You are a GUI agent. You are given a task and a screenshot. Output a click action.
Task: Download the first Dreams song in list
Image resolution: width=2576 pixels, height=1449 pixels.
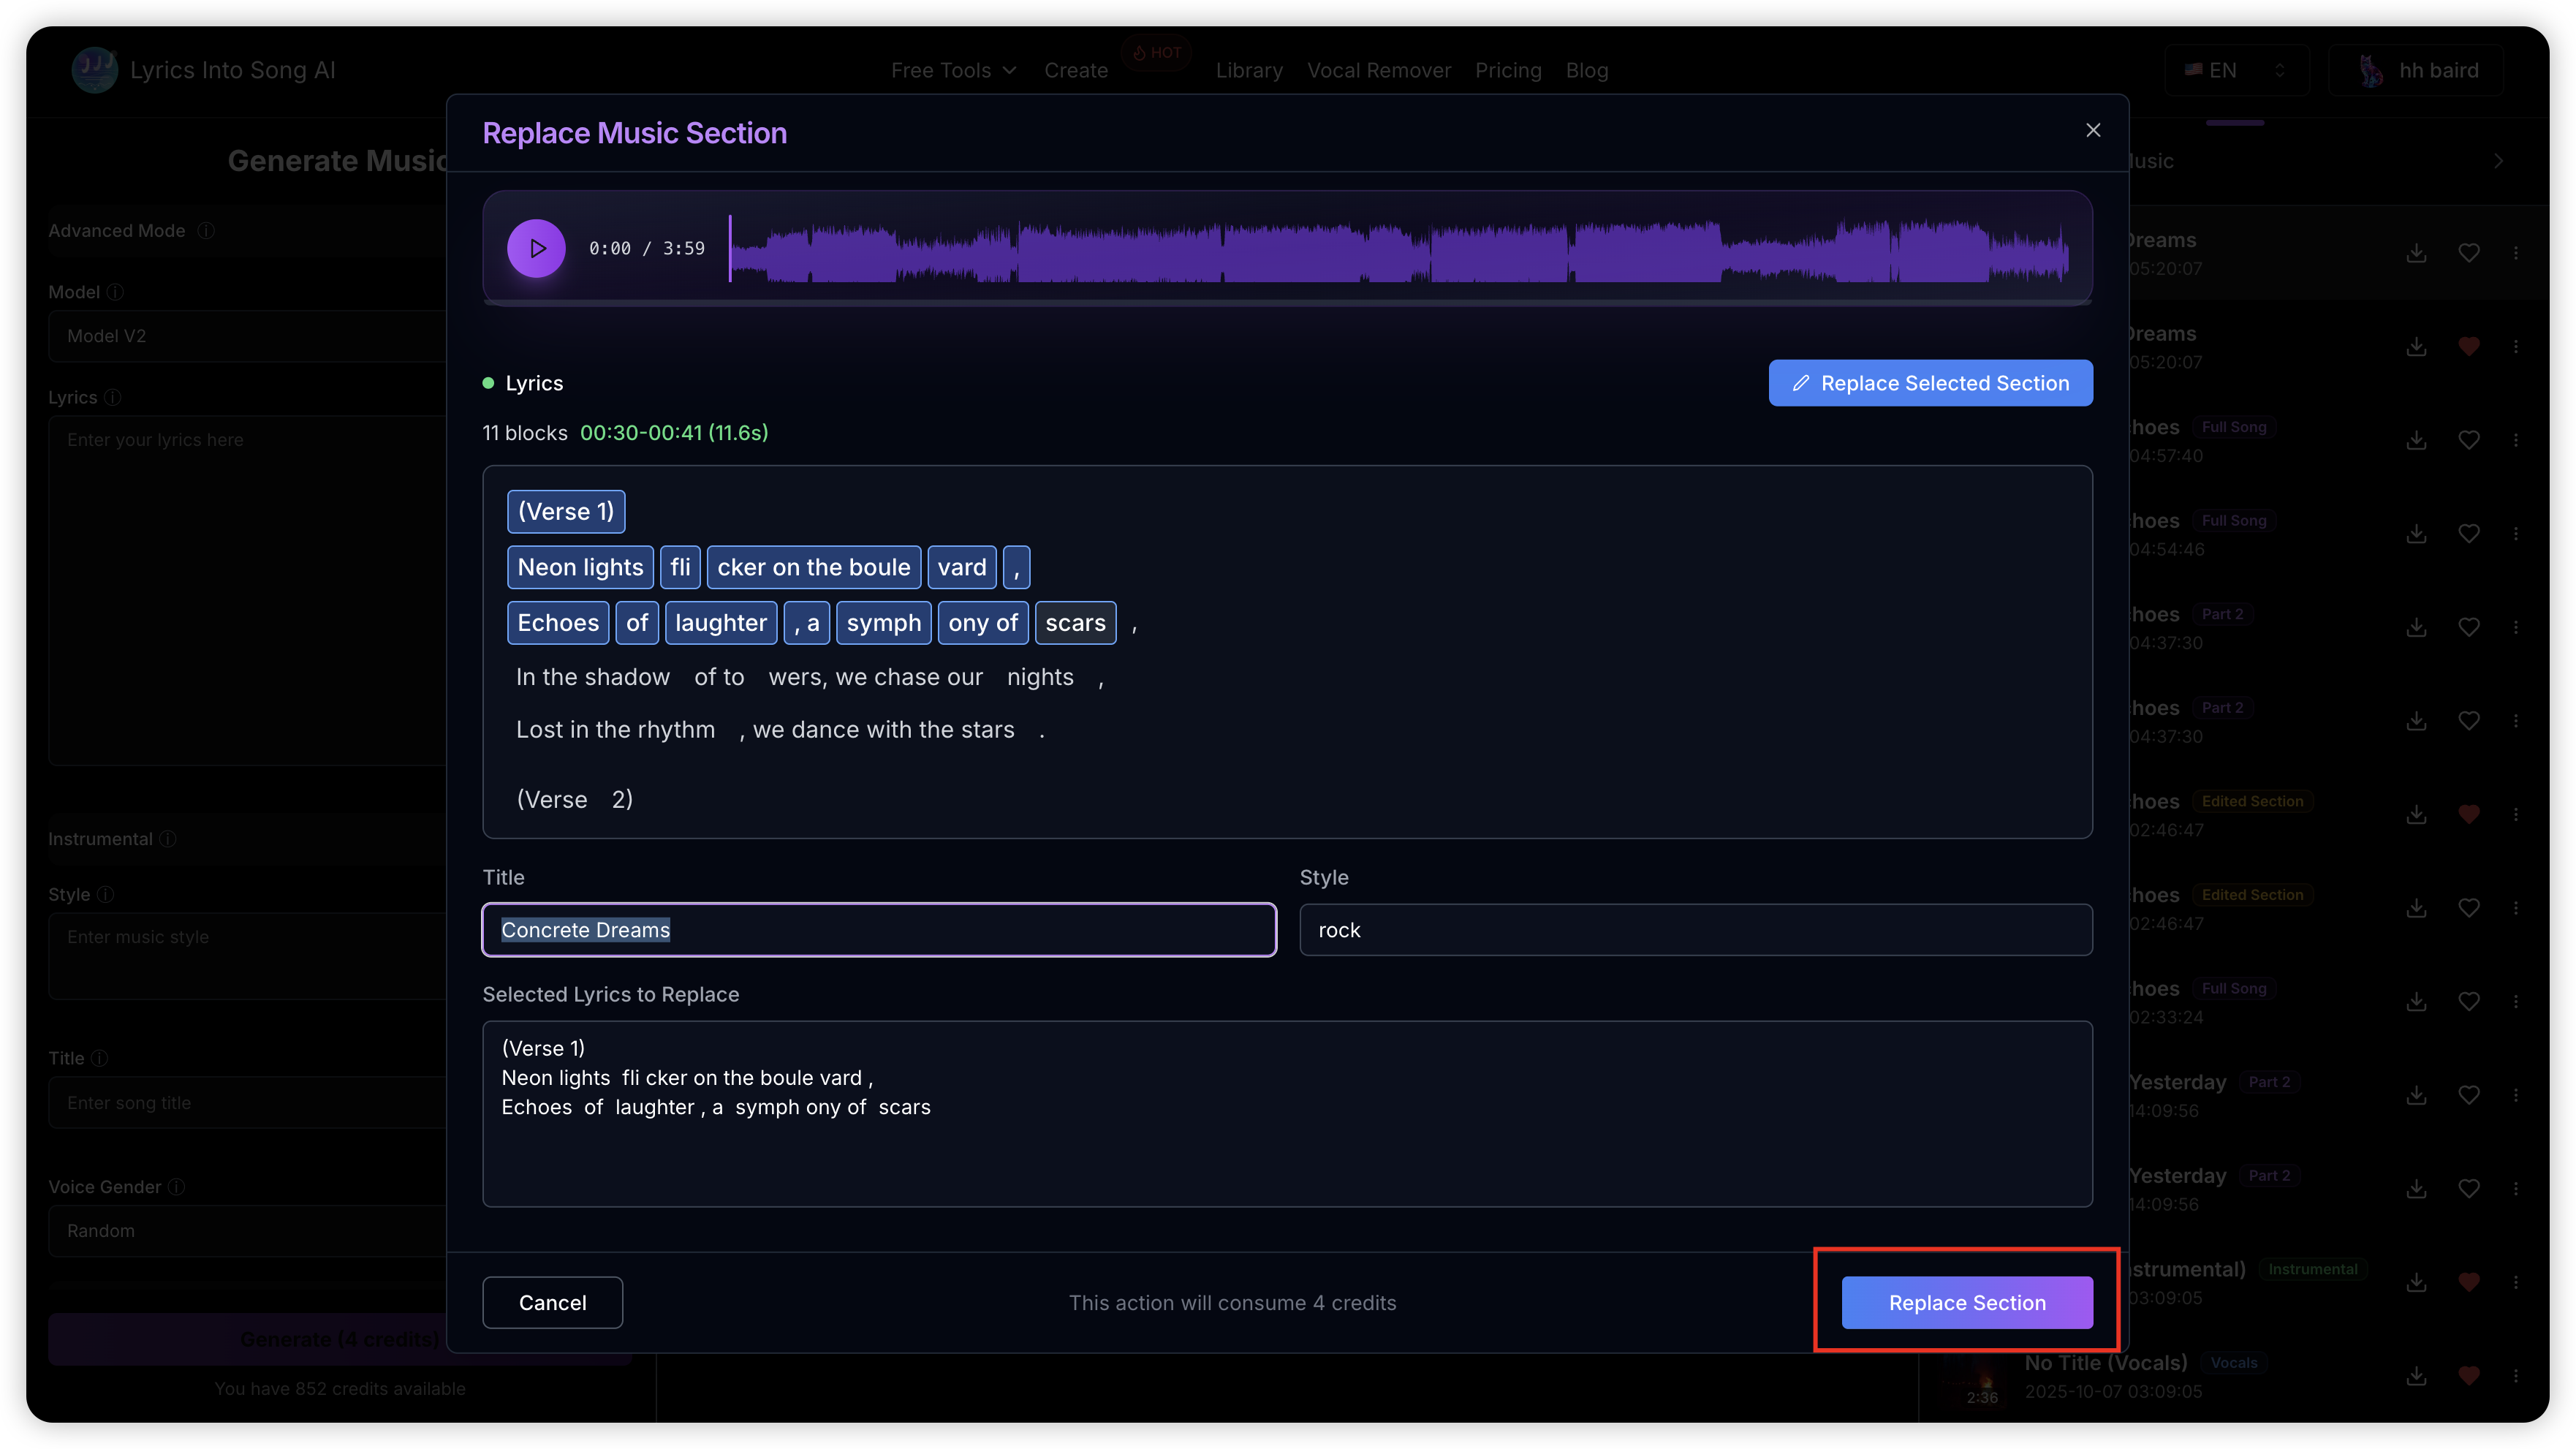2416,253
